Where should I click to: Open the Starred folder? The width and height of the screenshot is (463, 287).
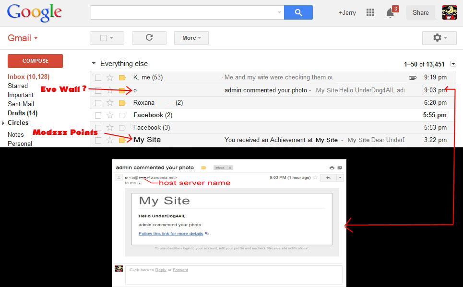[x=18, y=86]
